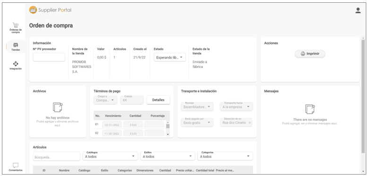Viewport: 371px width, 176px height.
Task: Expand the Envío pagado por dropdown
Action: tap(197, 123)
